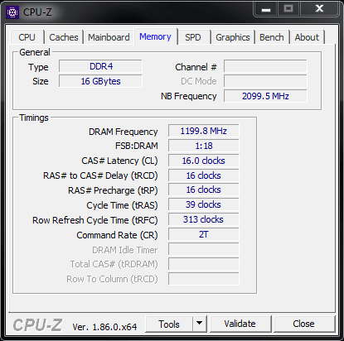Viewport: 344px width, 341px height.
Task: Click the Command Rate value 2T
Action: (x=204, y=234)
